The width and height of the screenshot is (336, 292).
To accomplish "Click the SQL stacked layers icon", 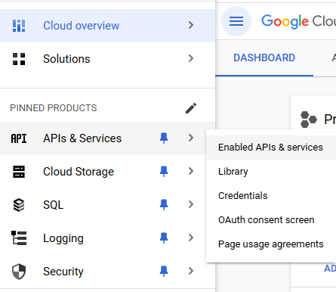I will point(19,205).
